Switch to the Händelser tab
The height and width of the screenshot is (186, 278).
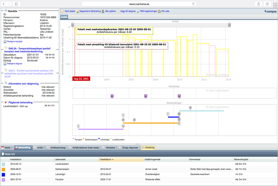pyautogui.click(x=110, y=148)
